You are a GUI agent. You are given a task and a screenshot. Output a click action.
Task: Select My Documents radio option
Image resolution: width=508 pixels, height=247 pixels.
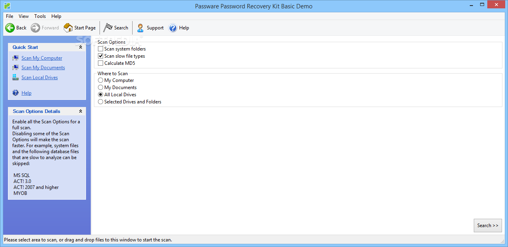point(101,88)
